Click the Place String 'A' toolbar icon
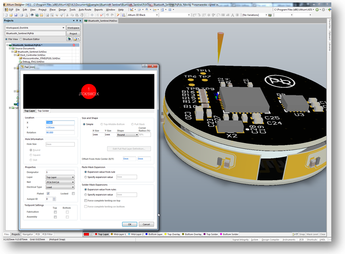This screenshot has height=254, width=345. point(232,15)
